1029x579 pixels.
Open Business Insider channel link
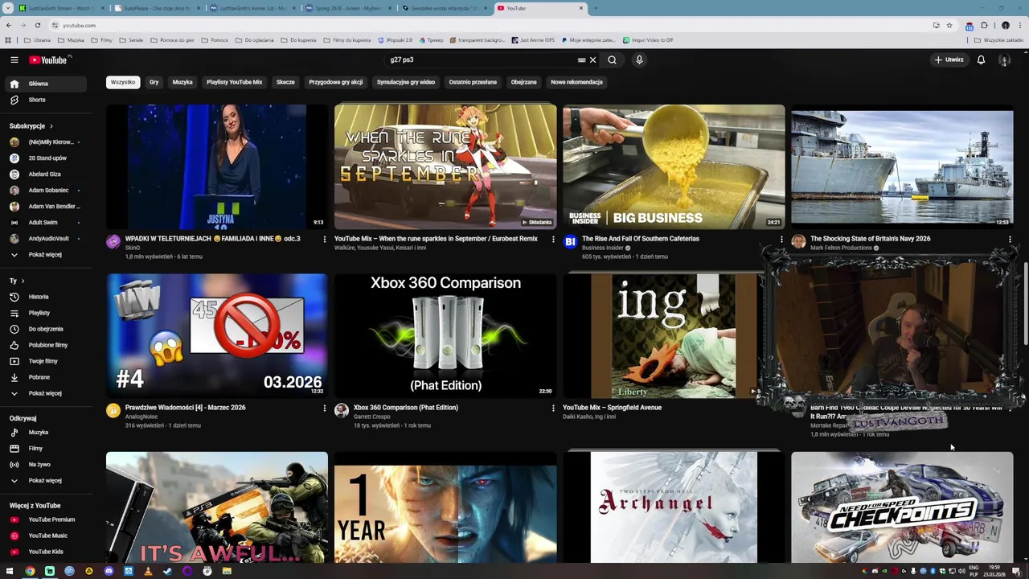click(603, 248)
